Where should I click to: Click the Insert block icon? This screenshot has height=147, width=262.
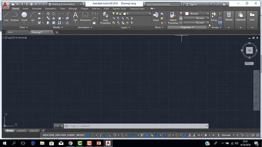pyautogui.click(x=156, y=16)
